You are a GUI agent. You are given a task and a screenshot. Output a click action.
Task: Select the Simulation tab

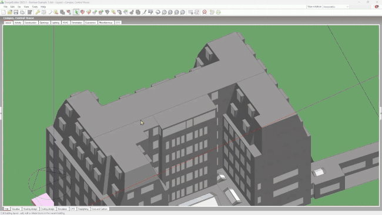coord(62,209)
